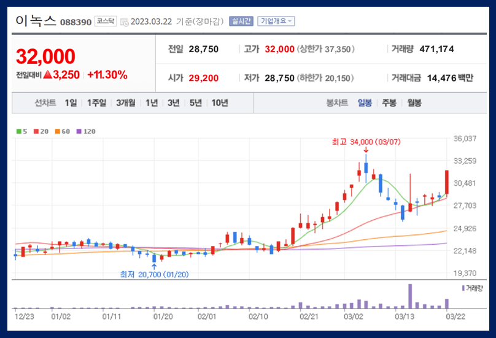Click the stock code 088390
Screen dimensions: 496x338
pyautogui.click(x=76, y=22)
